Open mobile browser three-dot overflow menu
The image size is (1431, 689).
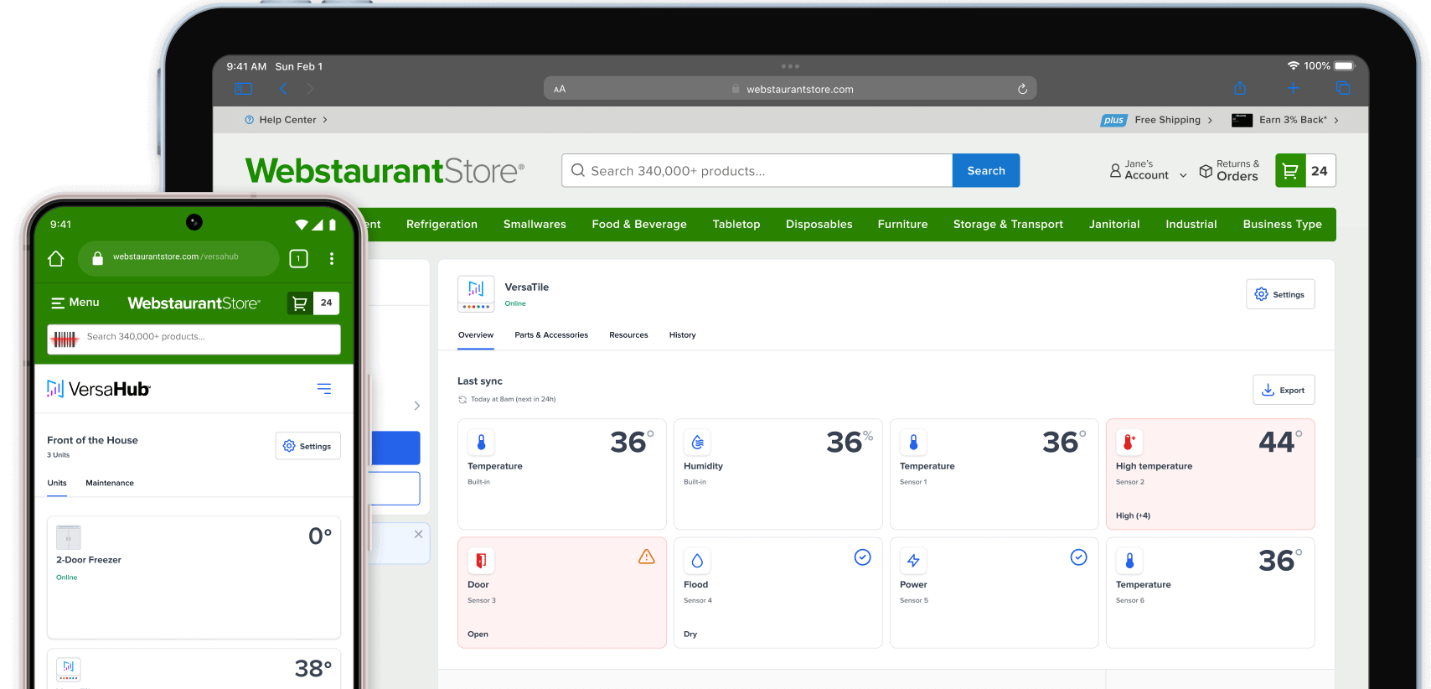[332, 259]
